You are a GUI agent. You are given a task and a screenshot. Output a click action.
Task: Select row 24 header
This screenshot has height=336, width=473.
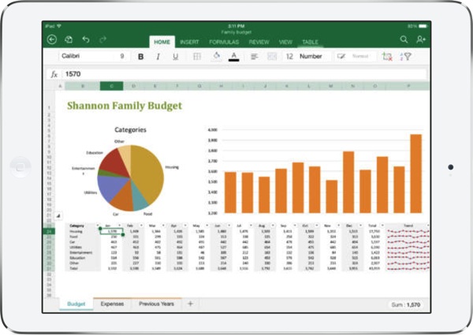[x=49, y=232]
